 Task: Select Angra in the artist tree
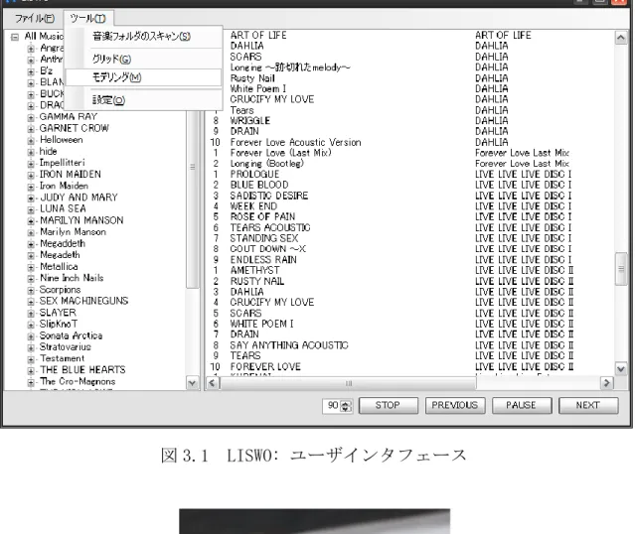(52, 49)
